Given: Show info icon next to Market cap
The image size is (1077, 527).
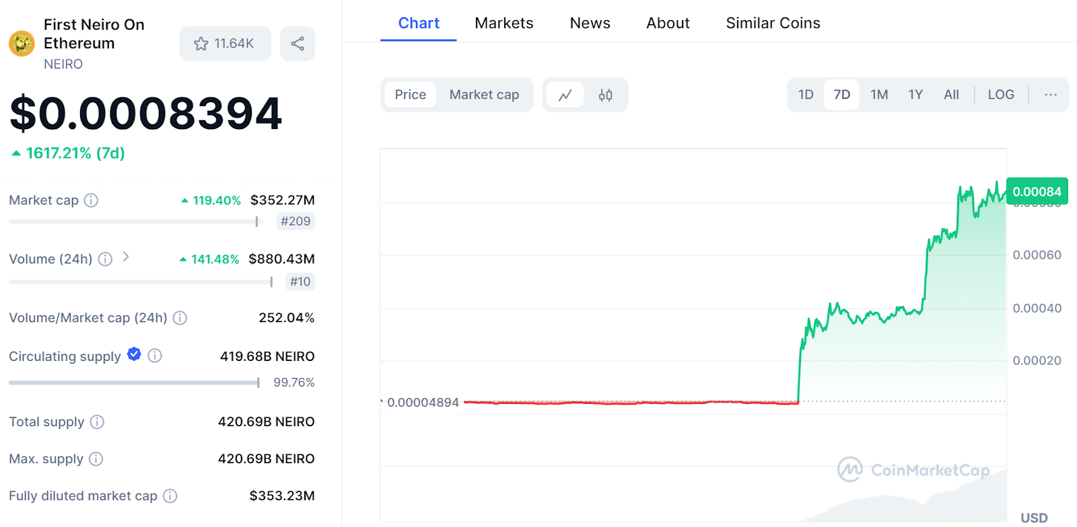Looking at the screenshot, I should point(91,200).
